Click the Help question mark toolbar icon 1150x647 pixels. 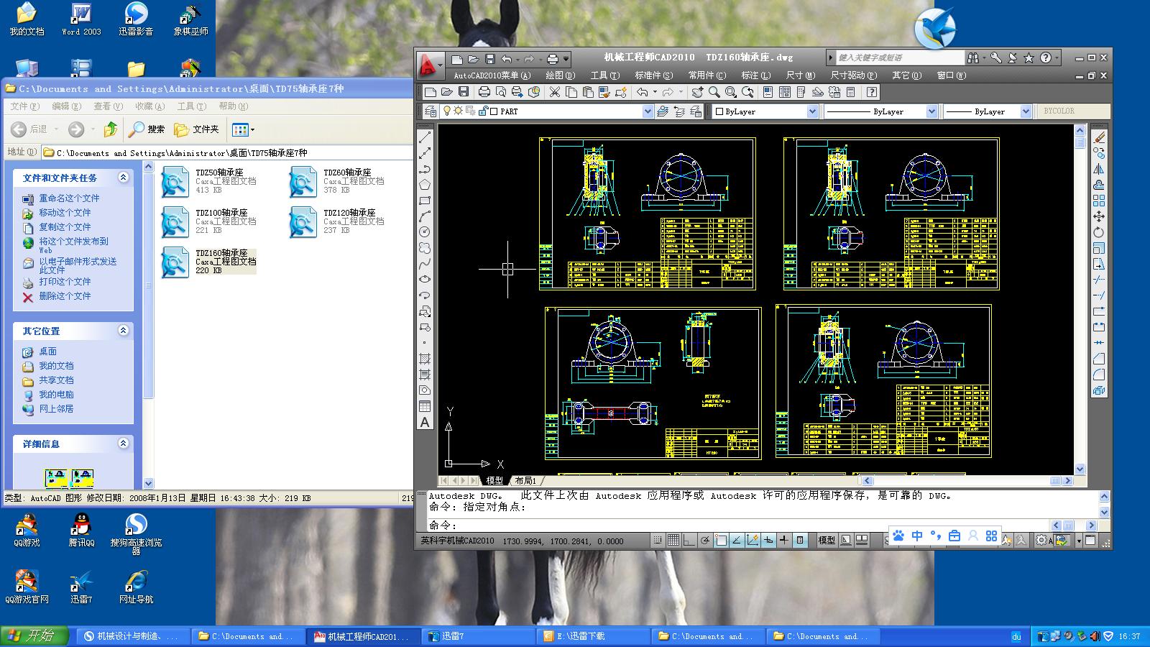(x=872, y=92)
